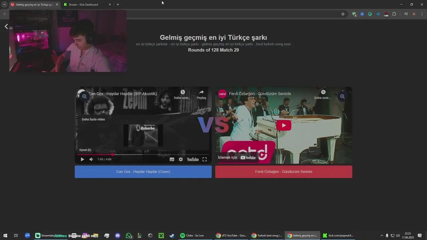Bookmark this page with star icon
The width and height of the screenshot is (427, 240).
coord(343,14)
